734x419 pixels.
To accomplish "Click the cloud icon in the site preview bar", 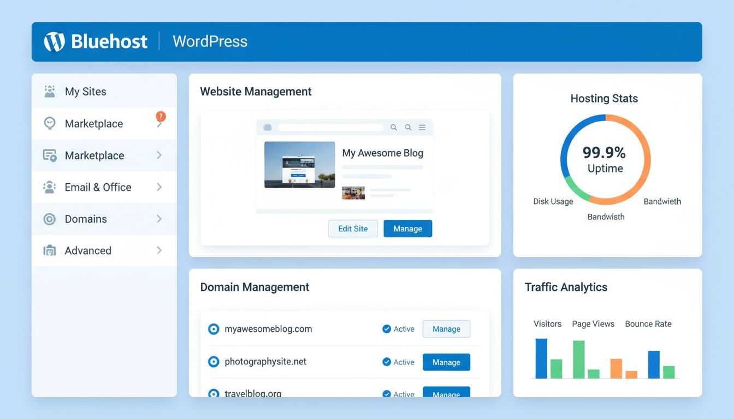I will point(268,127).
